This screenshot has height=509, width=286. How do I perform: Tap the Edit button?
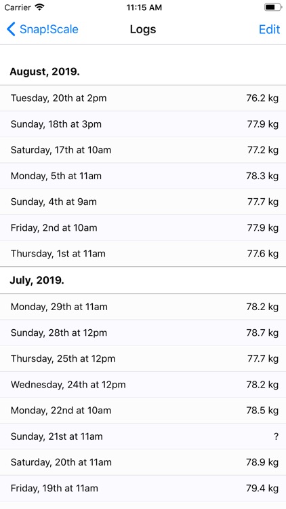(x=269, y=29)
